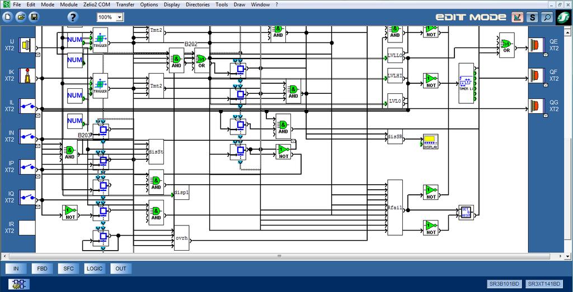This screenshot has height=292, width=573.
Task: Select the LVL0 macro block
Action: [x=395, y=101]
